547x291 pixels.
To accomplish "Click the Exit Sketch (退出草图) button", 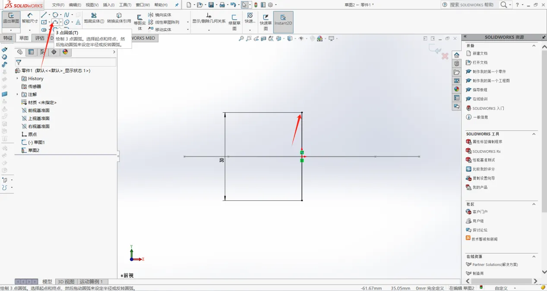I will 11,19.
